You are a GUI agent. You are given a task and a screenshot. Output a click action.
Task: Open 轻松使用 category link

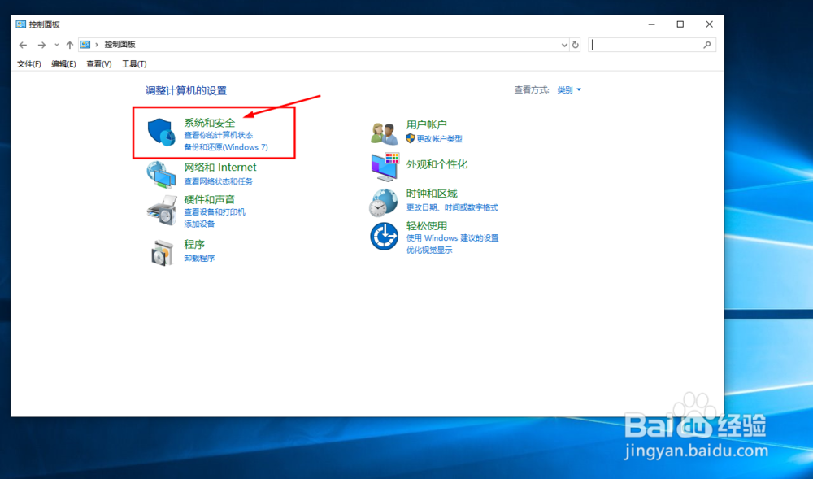pyautogui.click(x=427, y=226)
